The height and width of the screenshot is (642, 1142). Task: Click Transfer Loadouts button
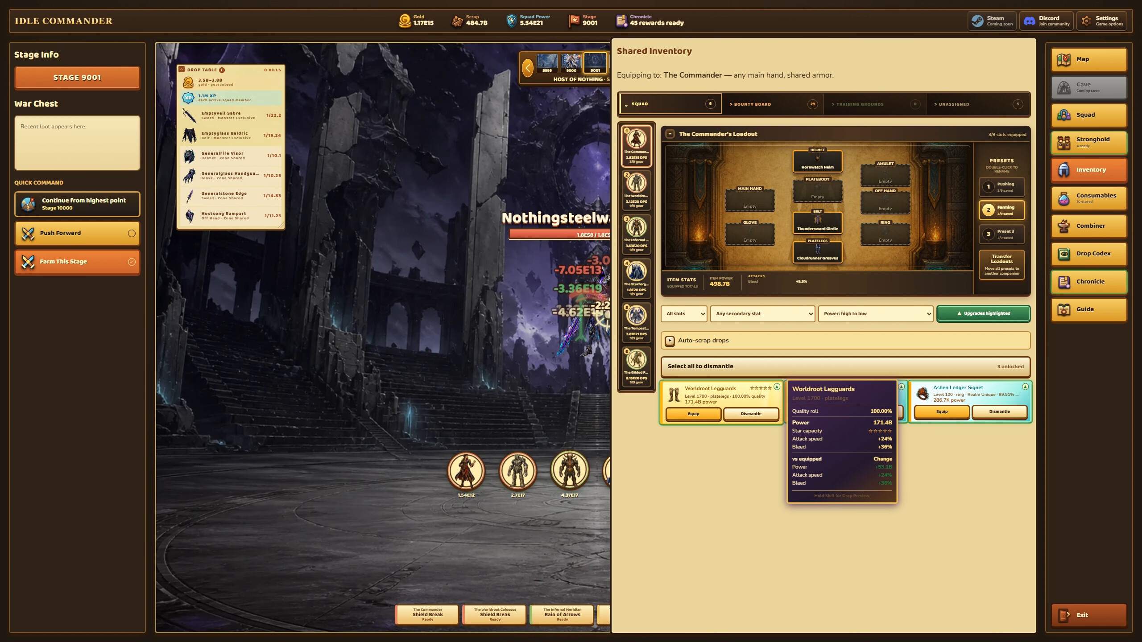coord(1001,264)
